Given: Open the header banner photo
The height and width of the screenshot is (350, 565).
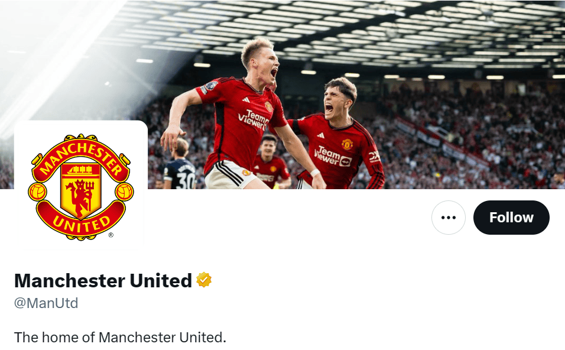Looking at the screenshot, I should pyautogui.click(x=282, y=95).
